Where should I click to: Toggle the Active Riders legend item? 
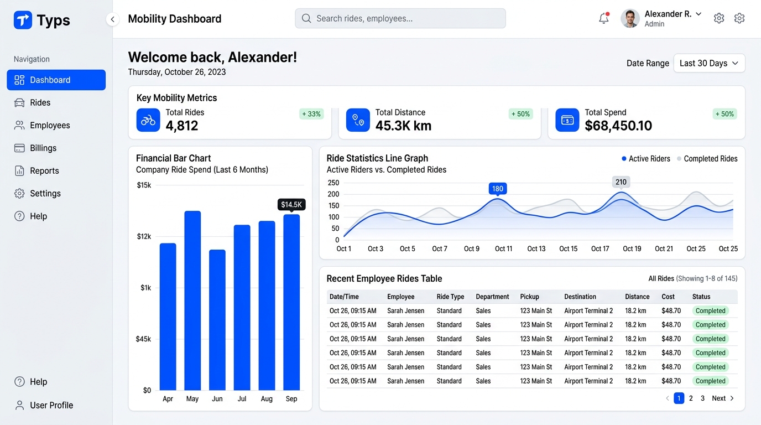(x=645, y=159)
